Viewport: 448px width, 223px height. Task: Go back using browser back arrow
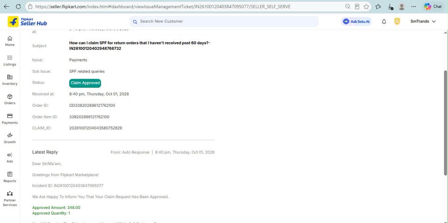6,6
